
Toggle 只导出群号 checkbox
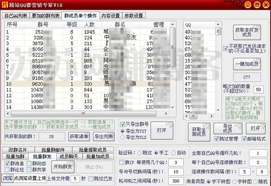tap(122, 124)
